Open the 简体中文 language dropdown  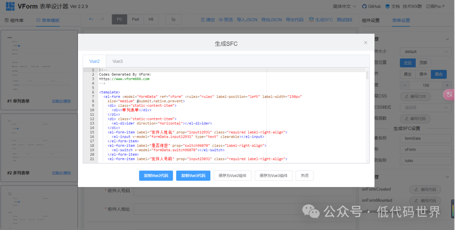tap(344, 6)
